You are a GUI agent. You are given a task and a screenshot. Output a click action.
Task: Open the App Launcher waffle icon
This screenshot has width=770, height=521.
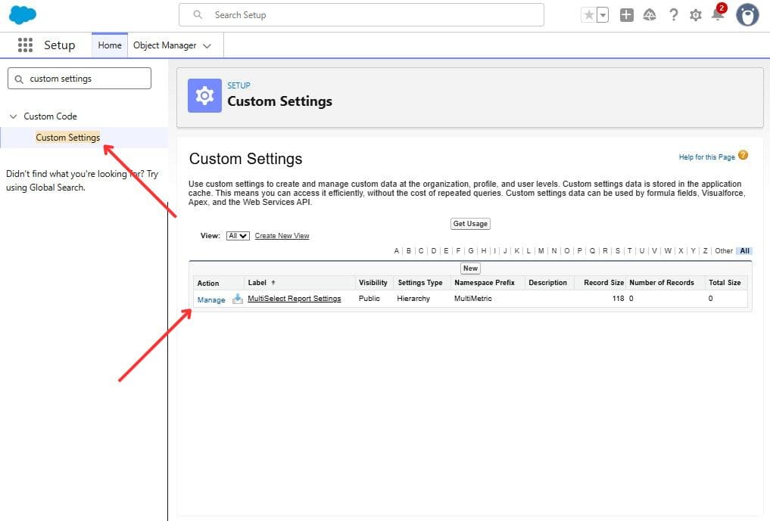(24, 45)
